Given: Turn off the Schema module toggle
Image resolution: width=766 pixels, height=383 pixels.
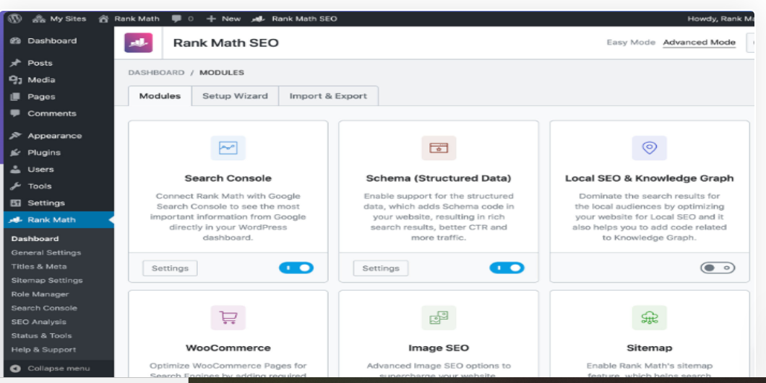Looking at the screenshot, I should [507, 268].
